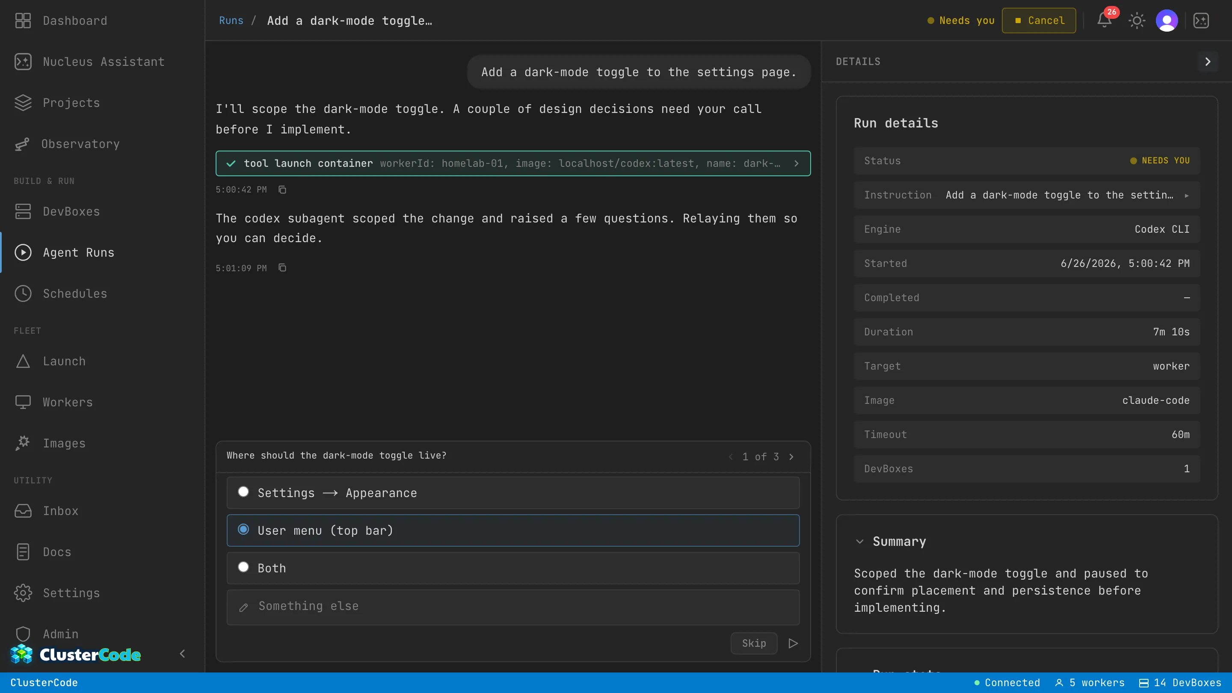Image resolution: width=1232 pixels, height=693 pixels.
Task: Toggle light theme via sun icon
Action: (1137, 21)
